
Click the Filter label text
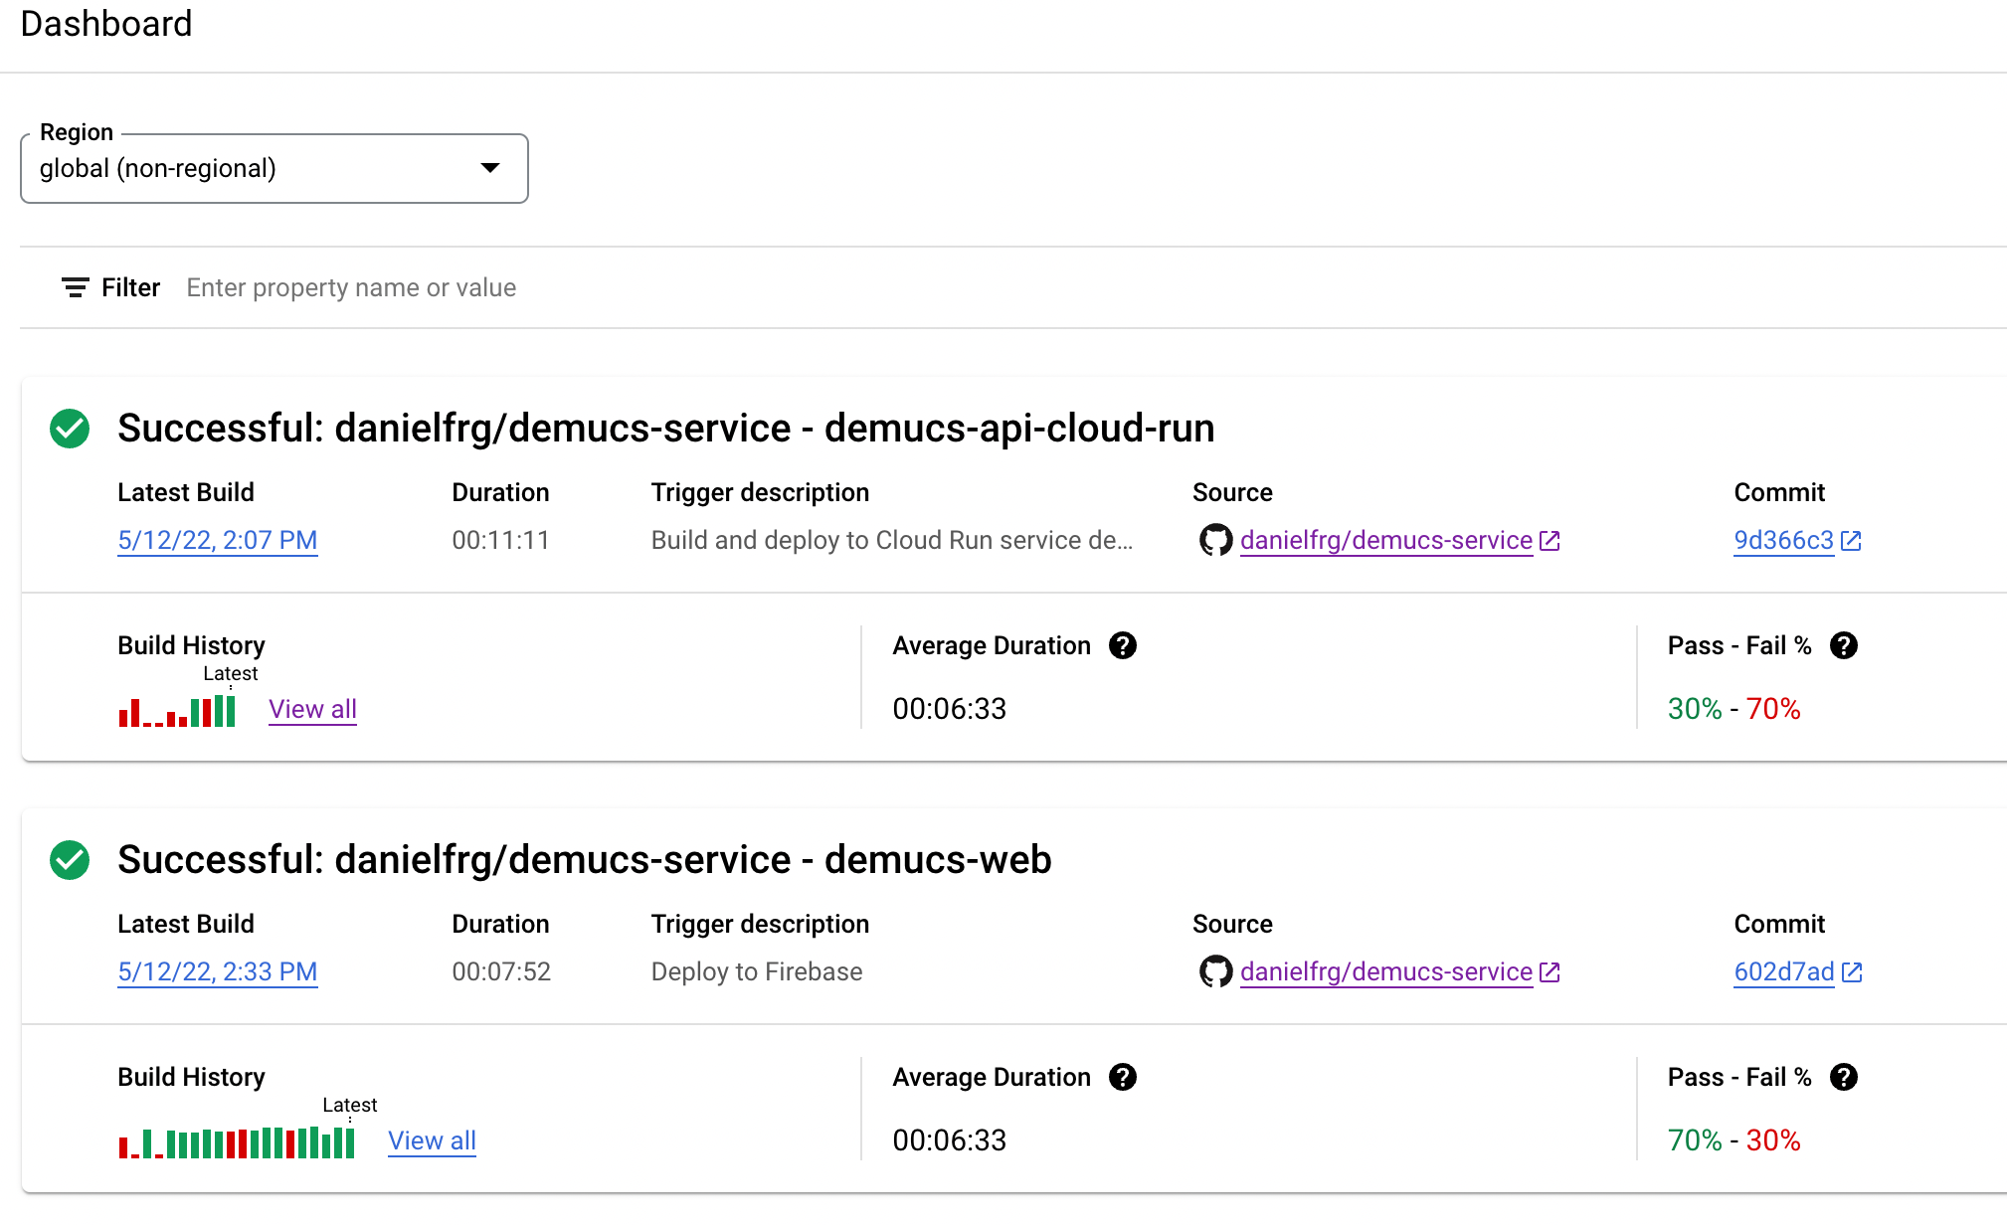pos(130,288)
